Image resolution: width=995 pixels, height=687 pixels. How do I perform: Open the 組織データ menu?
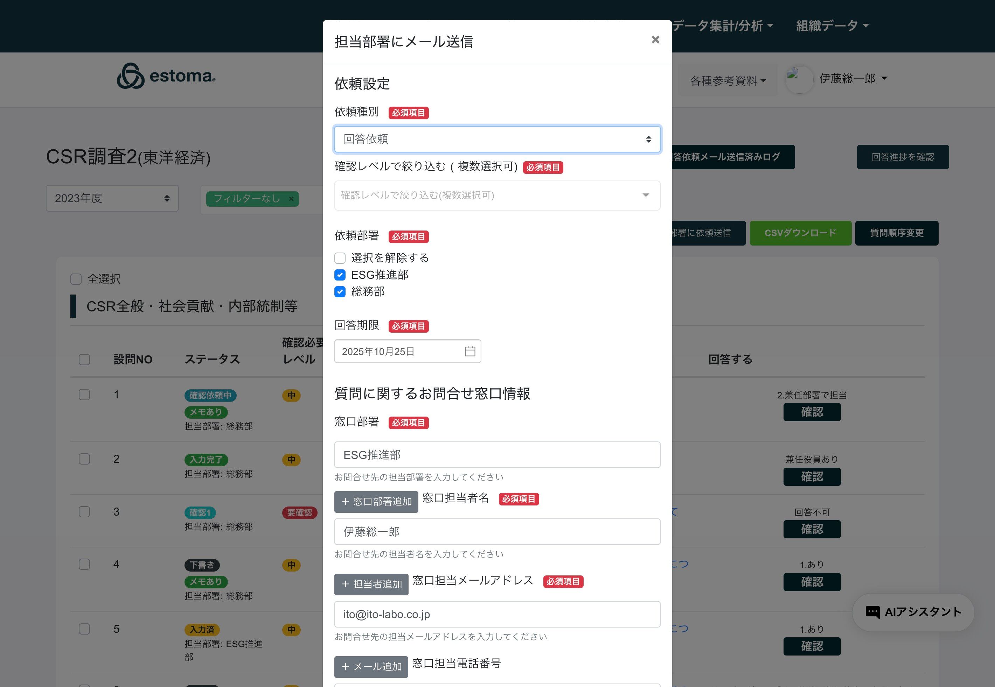832,26
